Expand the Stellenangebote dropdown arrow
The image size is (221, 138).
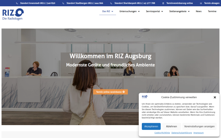coord(189,11)
